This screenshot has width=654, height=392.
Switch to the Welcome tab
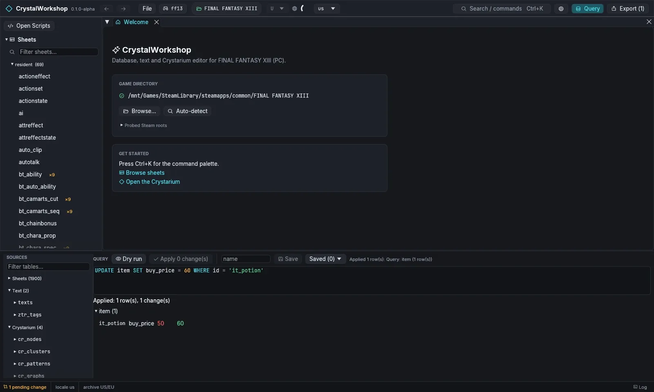[x=132, y=22]
